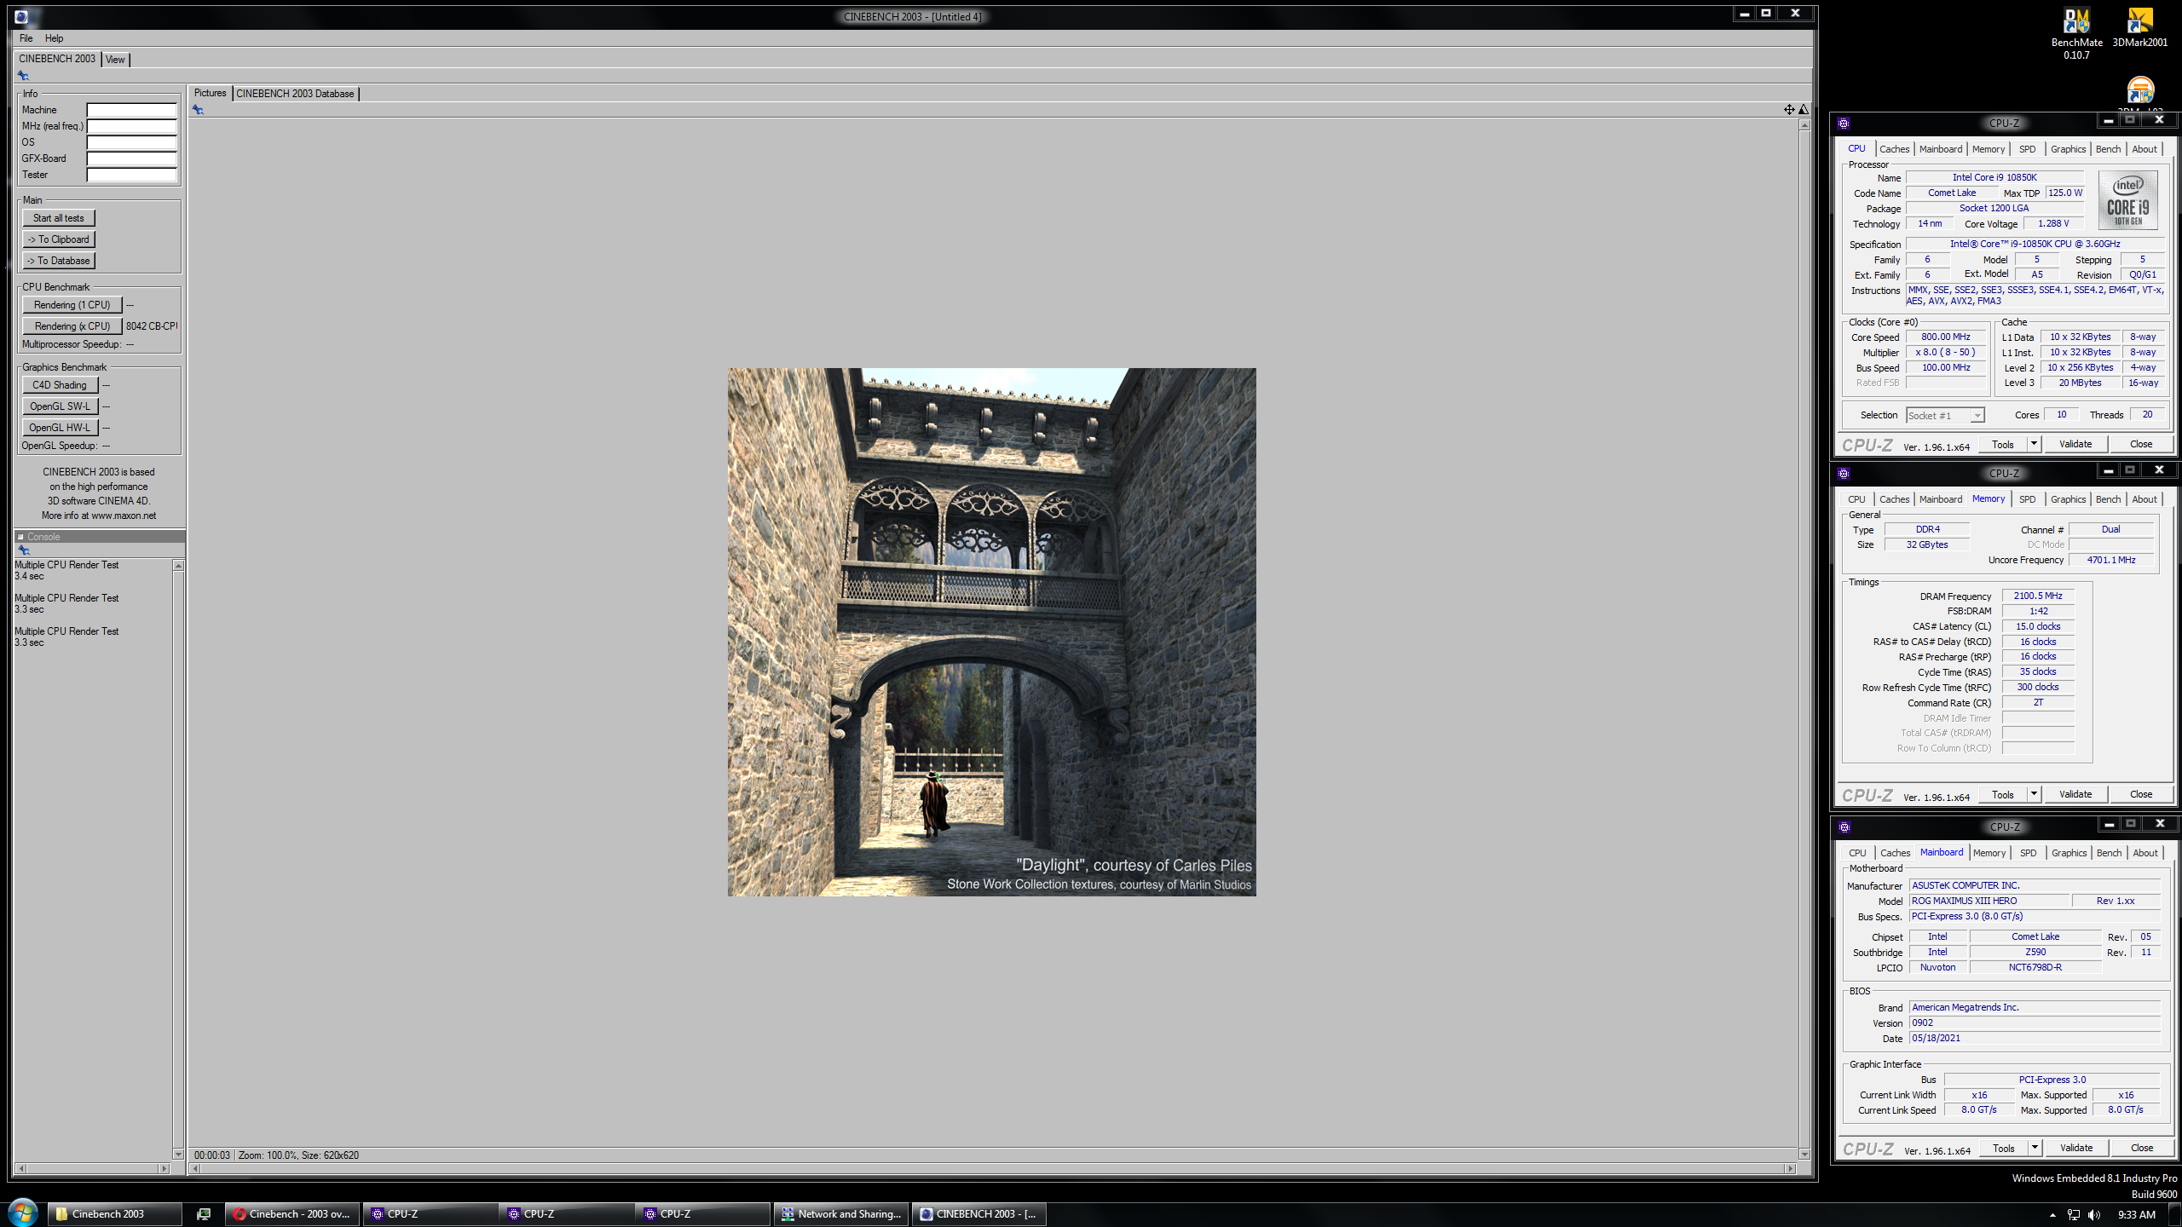This screenshot has width=2182, height=1227.
Task: Click the network icon in system tray
Action: 2074,1215
